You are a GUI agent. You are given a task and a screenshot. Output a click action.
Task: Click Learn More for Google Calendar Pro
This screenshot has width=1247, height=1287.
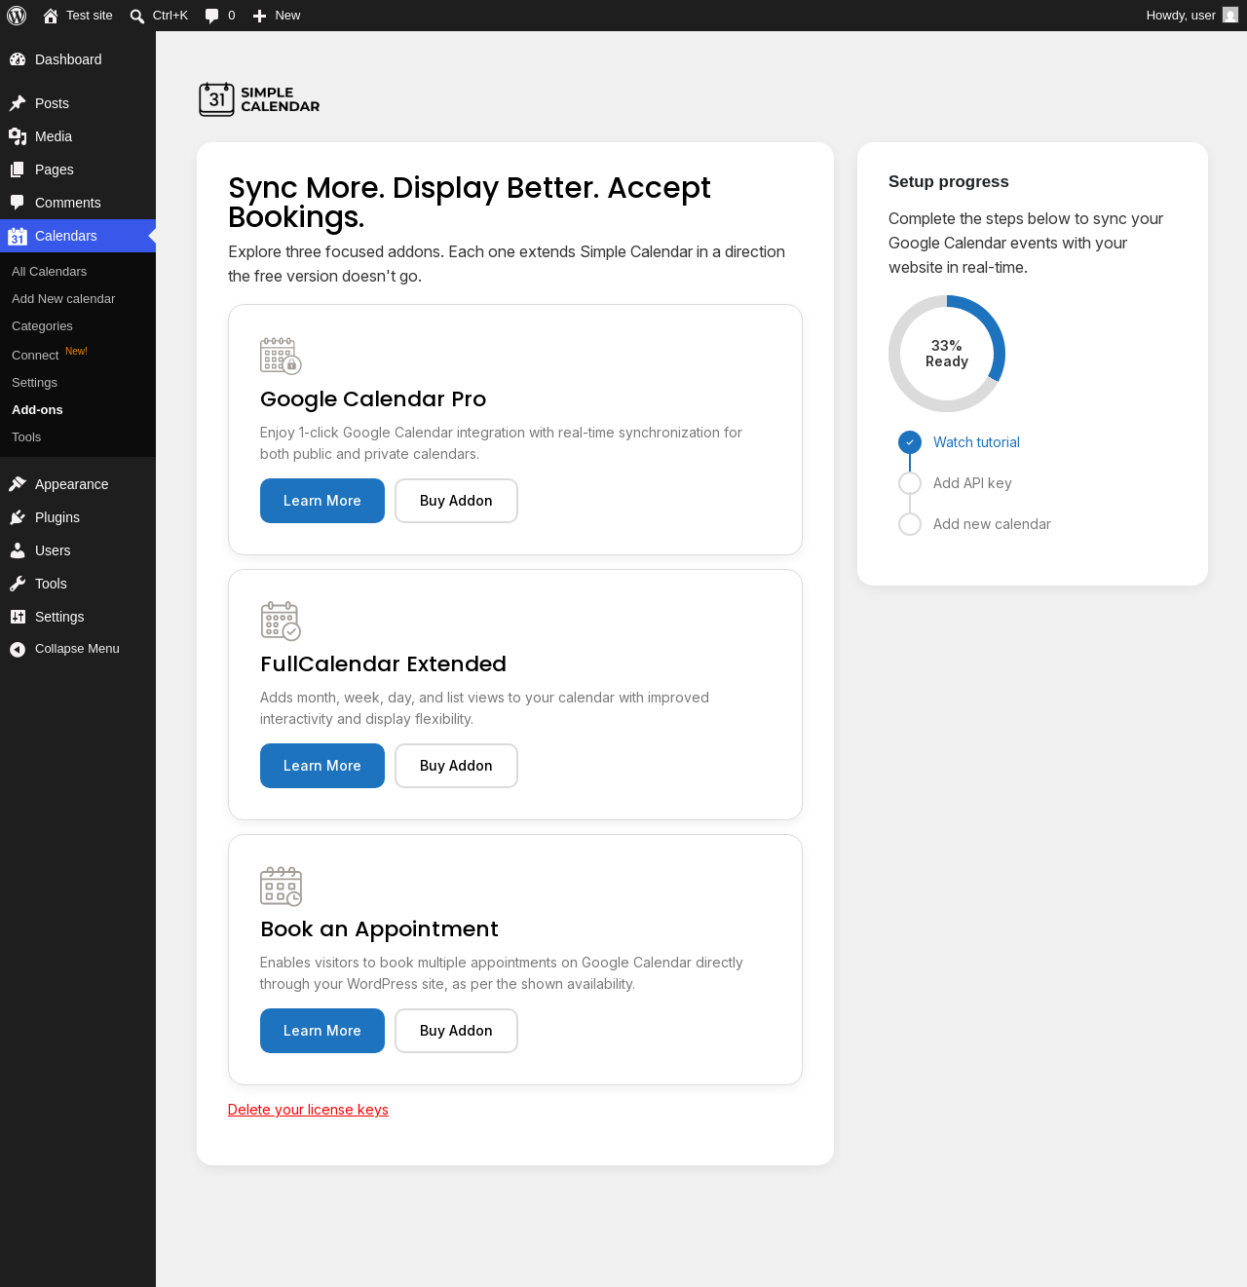click(x=322, y=501)
